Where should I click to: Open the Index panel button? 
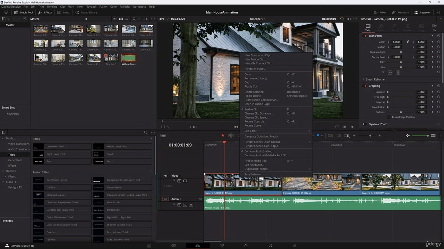(63, 12)
